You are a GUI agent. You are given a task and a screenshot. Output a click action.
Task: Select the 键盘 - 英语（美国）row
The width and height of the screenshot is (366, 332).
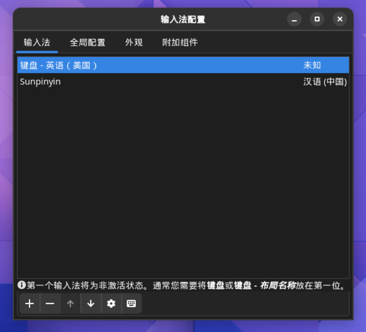[183, 65]
